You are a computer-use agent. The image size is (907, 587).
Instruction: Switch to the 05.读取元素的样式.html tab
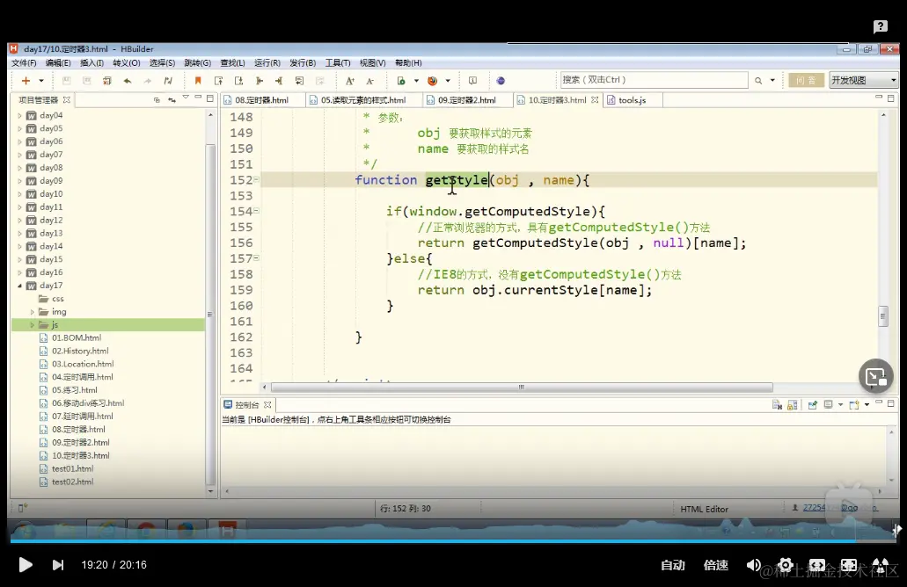tap(363, 100)
